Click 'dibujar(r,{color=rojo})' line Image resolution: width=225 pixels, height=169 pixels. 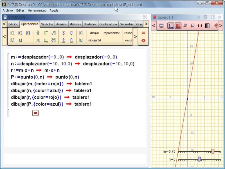click(x=50, y=97)
